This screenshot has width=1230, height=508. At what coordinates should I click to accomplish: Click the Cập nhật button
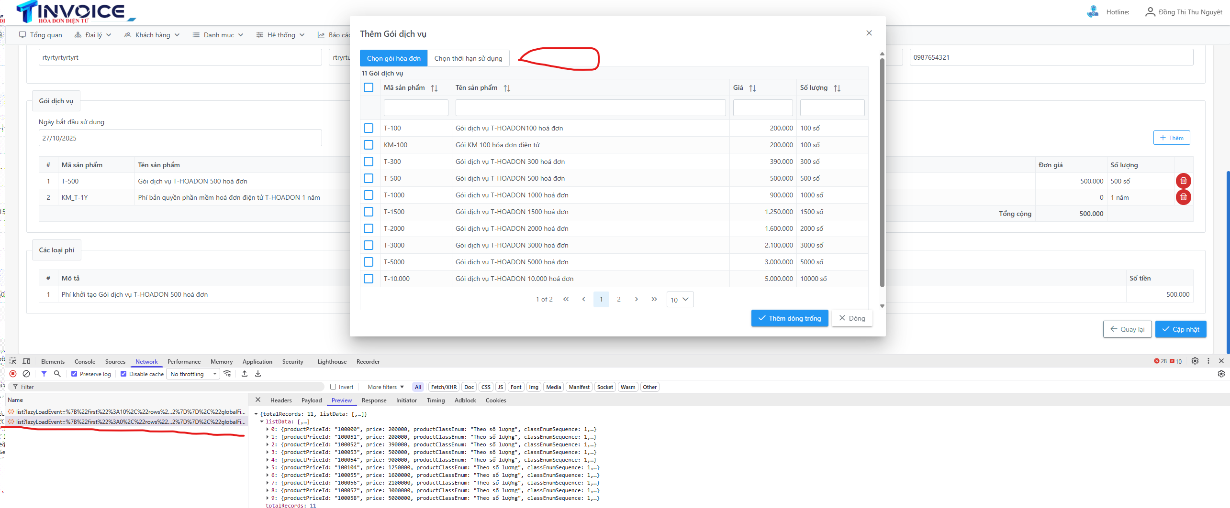coord(1181,329)
